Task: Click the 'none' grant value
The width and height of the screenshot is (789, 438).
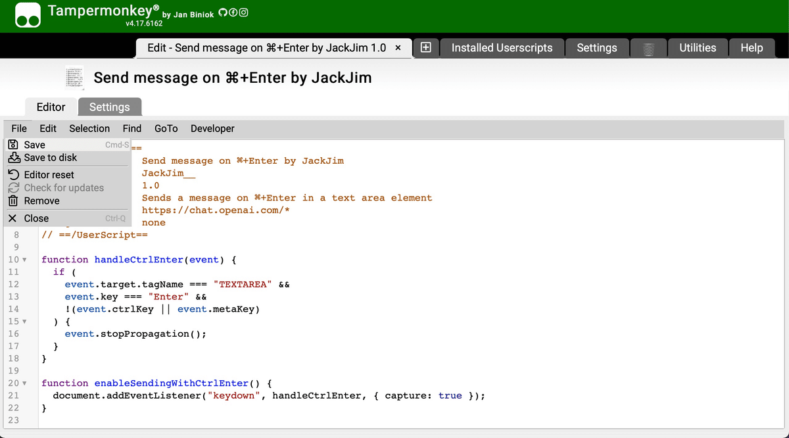Action: click(x=154, y=223)
